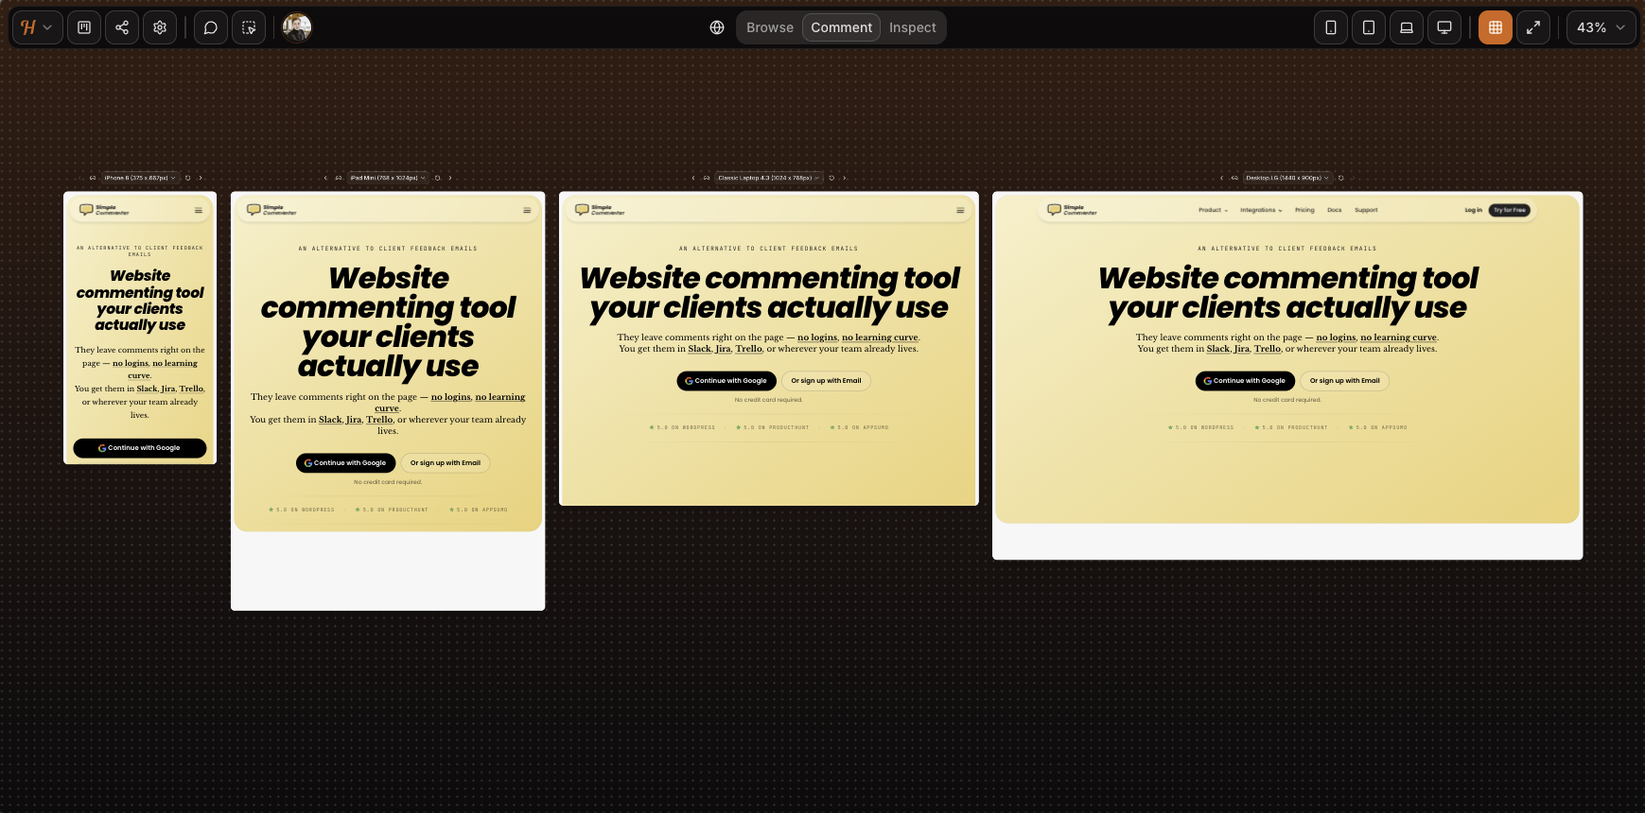Click Simple Commenter logo in the iPhone frame
This screenshot has width=1645, height=813.
[104, 210]
